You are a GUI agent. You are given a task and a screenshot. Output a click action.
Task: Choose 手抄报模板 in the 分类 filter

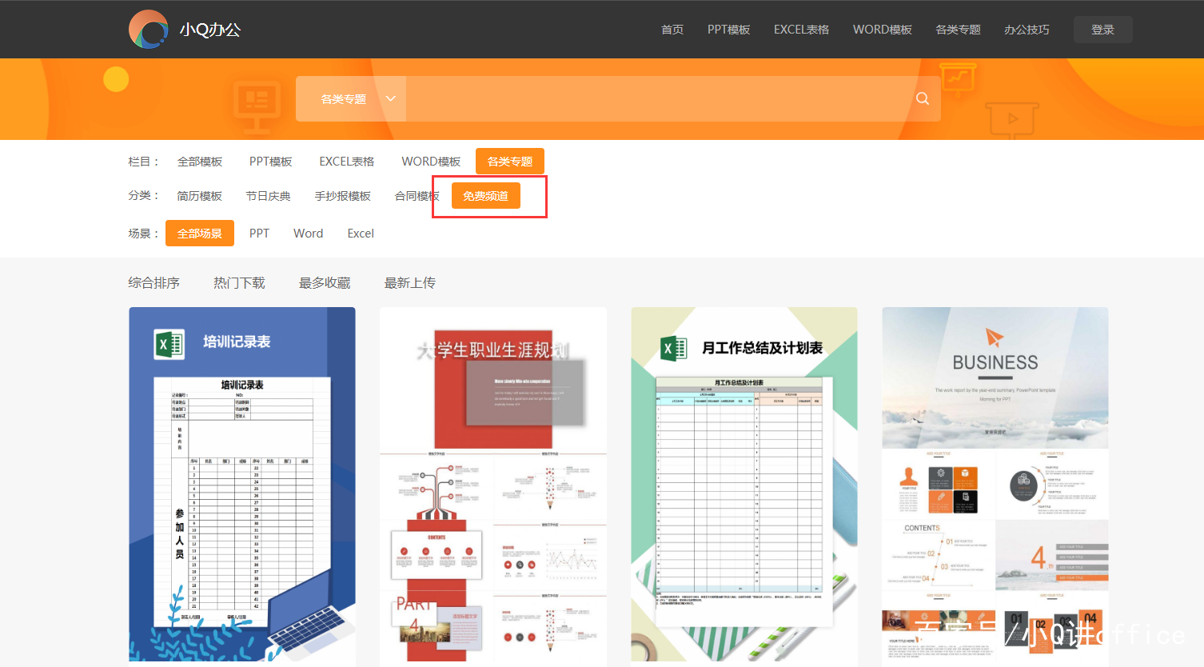(x=342, y=196)
